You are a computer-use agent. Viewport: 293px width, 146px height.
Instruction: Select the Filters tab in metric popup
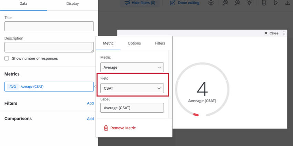tap(160, 43)
